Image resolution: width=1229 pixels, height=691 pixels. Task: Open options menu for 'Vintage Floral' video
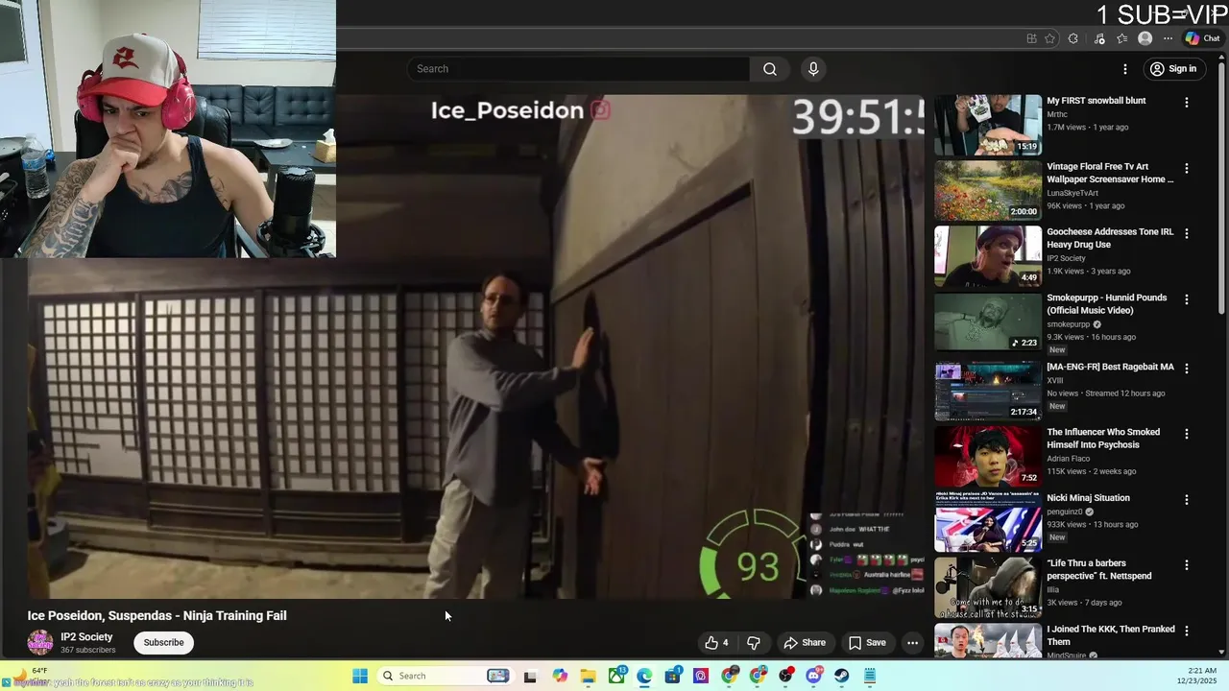pyautogui.click(x=1187, y=168)
